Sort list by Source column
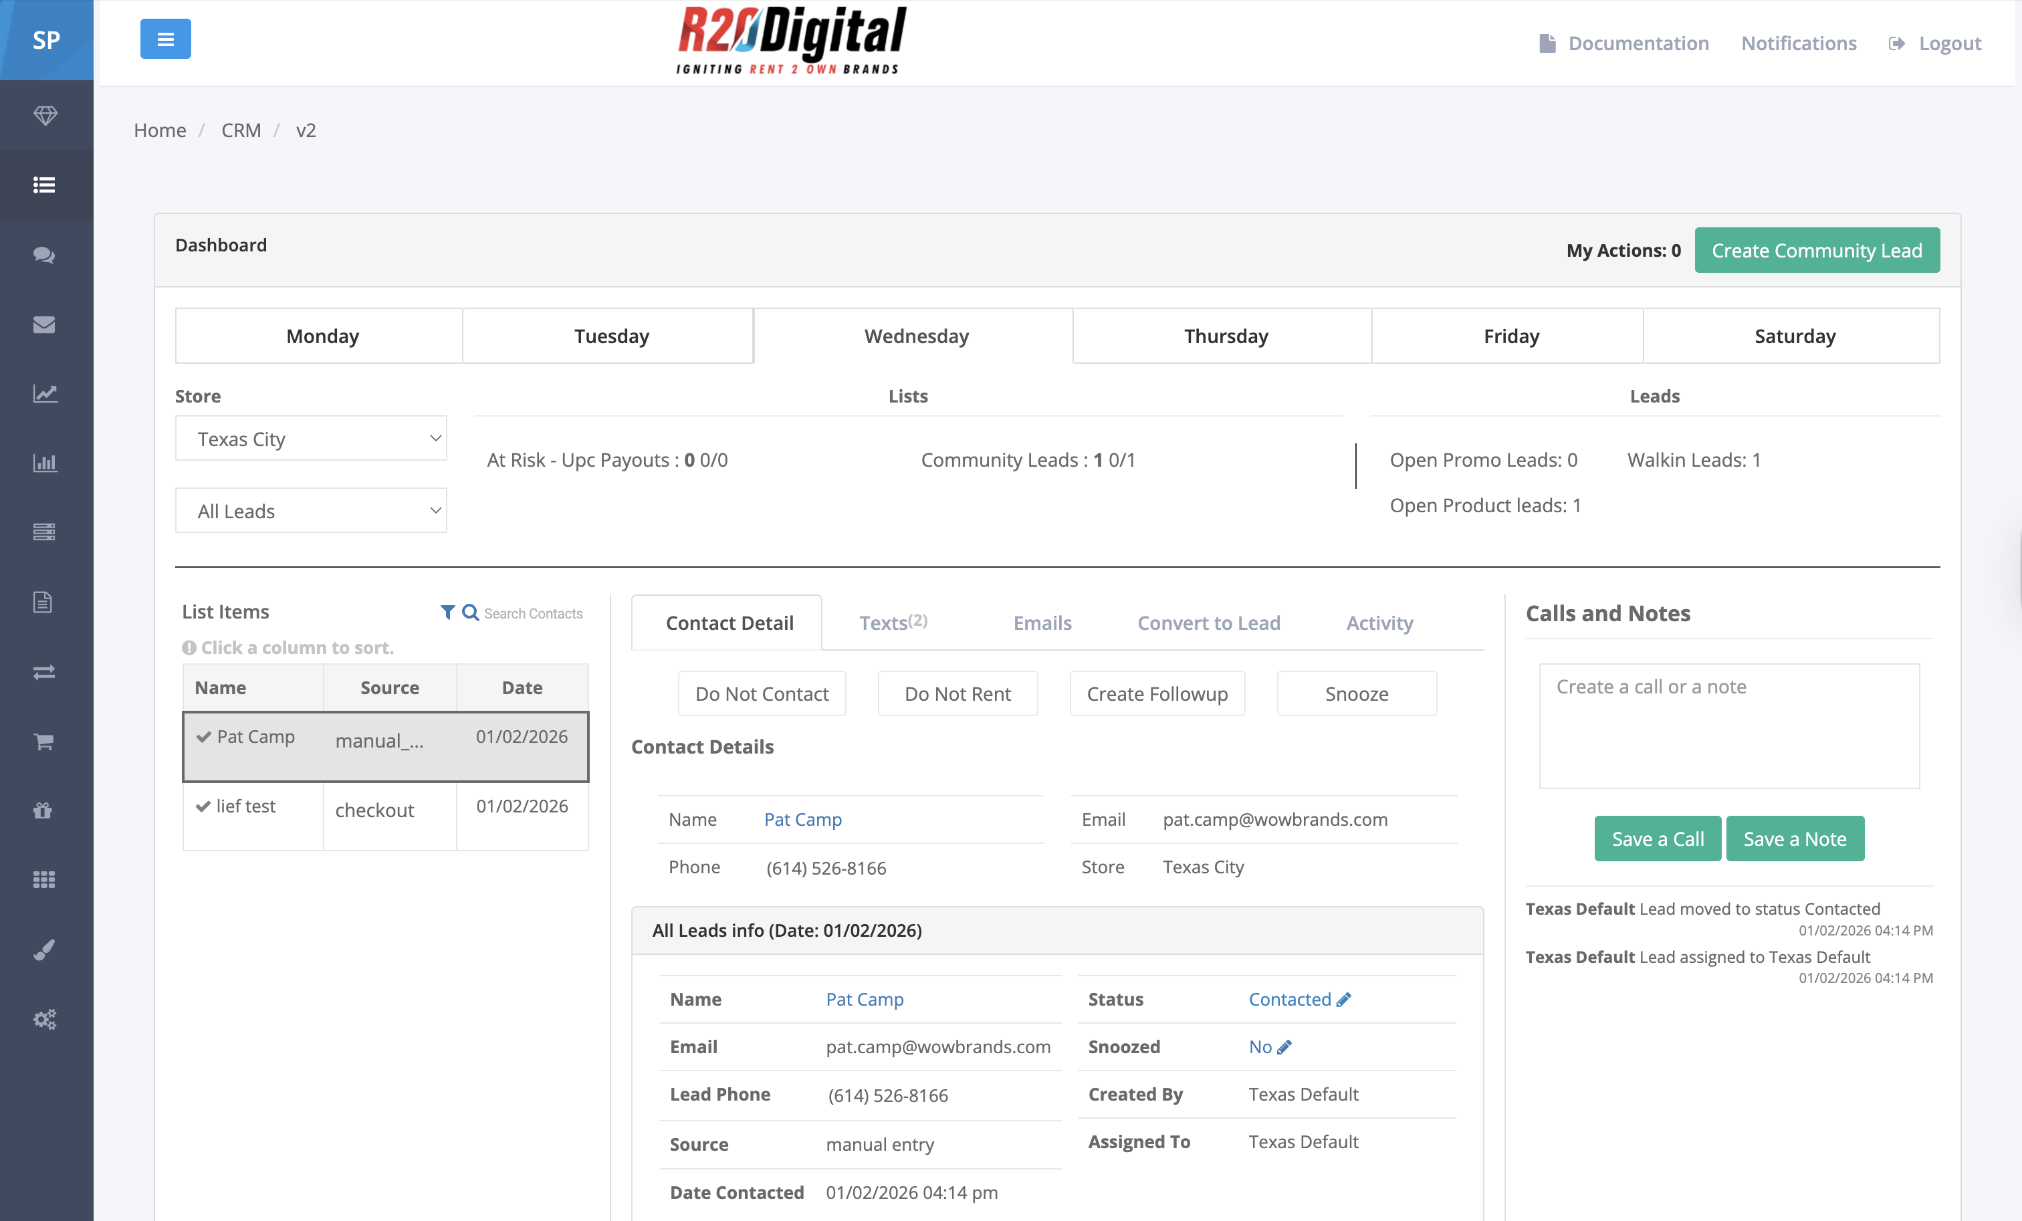 click(x=390, y=687)
